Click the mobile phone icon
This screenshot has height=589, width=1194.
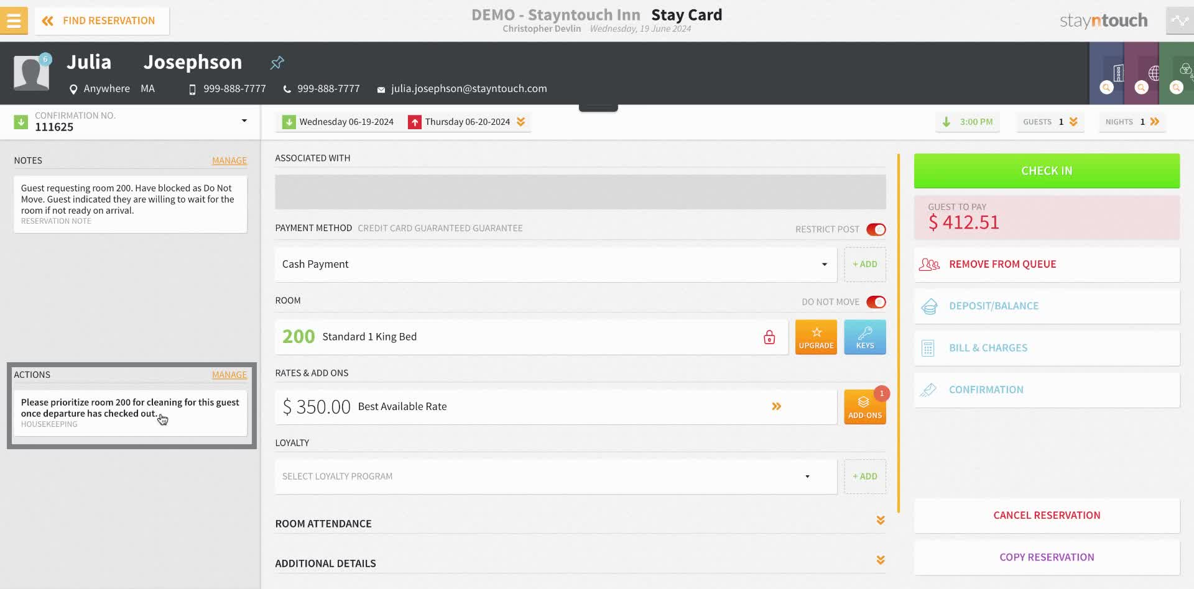[x=192, y=89]
